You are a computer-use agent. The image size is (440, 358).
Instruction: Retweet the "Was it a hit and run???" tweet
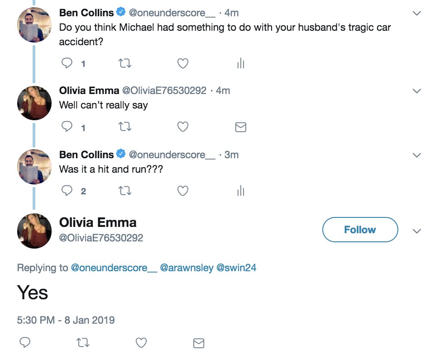pyautogui.click(x=124, y=191)
